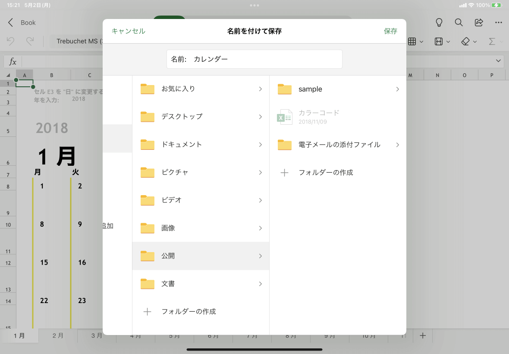This screenshot has height=354, width=509.
Task: Open the three-dots more options menu
Action: pyautogui.click(x=499, y=22)
